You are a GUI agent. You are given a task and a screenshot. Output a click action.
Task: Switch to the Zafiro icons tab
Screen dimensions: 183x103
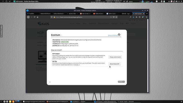[x=112, y=14]
